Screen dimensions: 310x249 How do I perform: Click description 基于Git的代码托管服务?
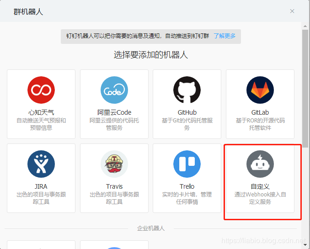point(187,124)
